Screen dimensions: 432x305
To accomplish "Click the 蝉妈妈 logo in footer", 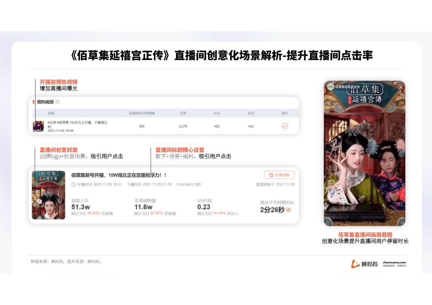I will [x=364, y=264].
